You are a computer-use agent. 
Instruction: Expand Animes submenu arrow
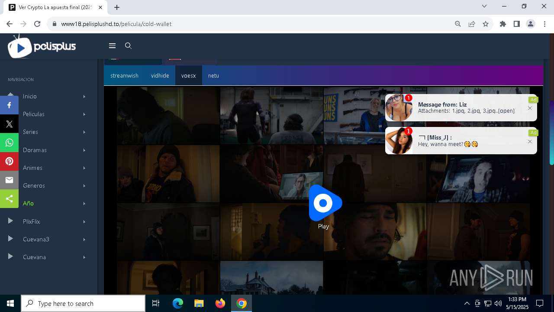tap(84, 168)
